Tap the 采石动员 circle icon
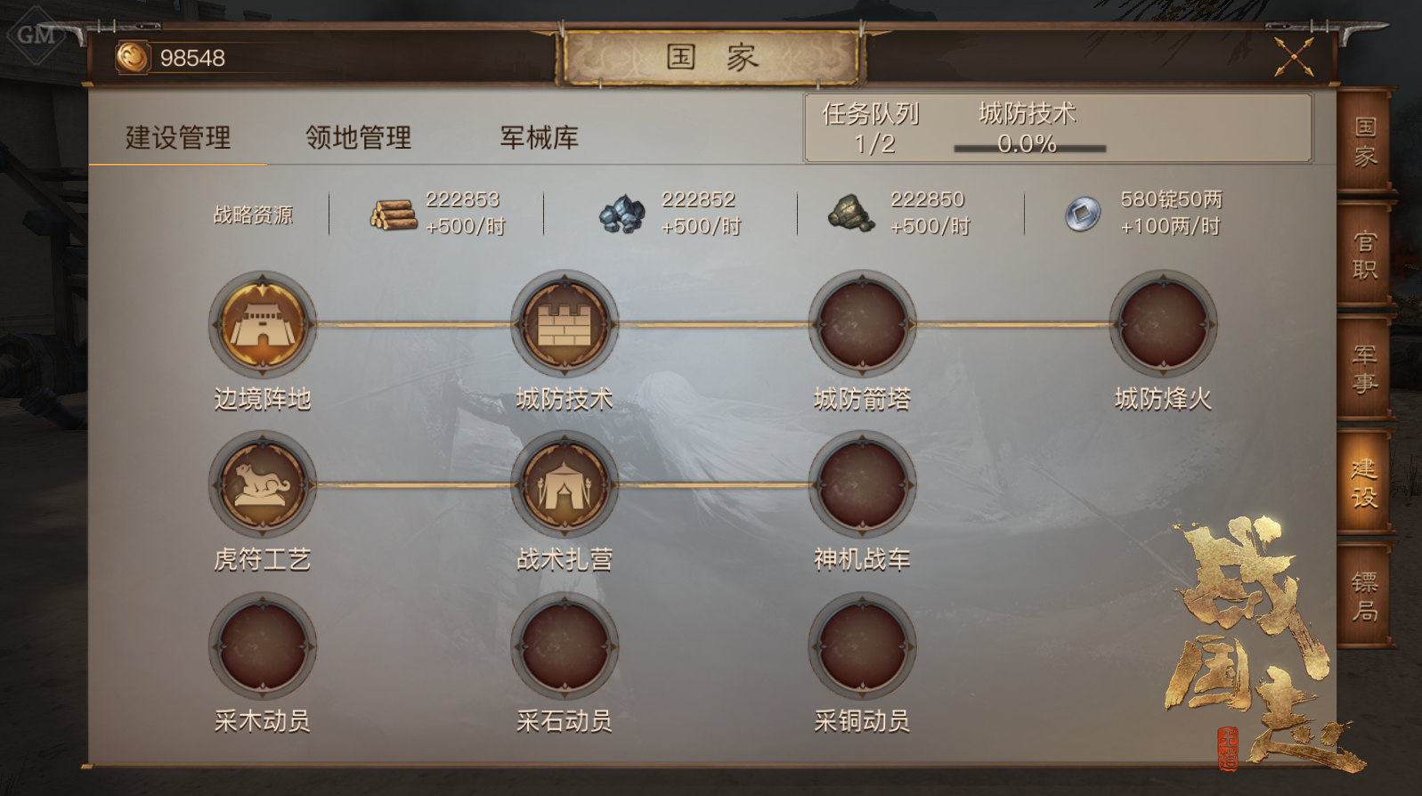The height and width of the screenshot is (796, 1422). click(x=565, y=646)
